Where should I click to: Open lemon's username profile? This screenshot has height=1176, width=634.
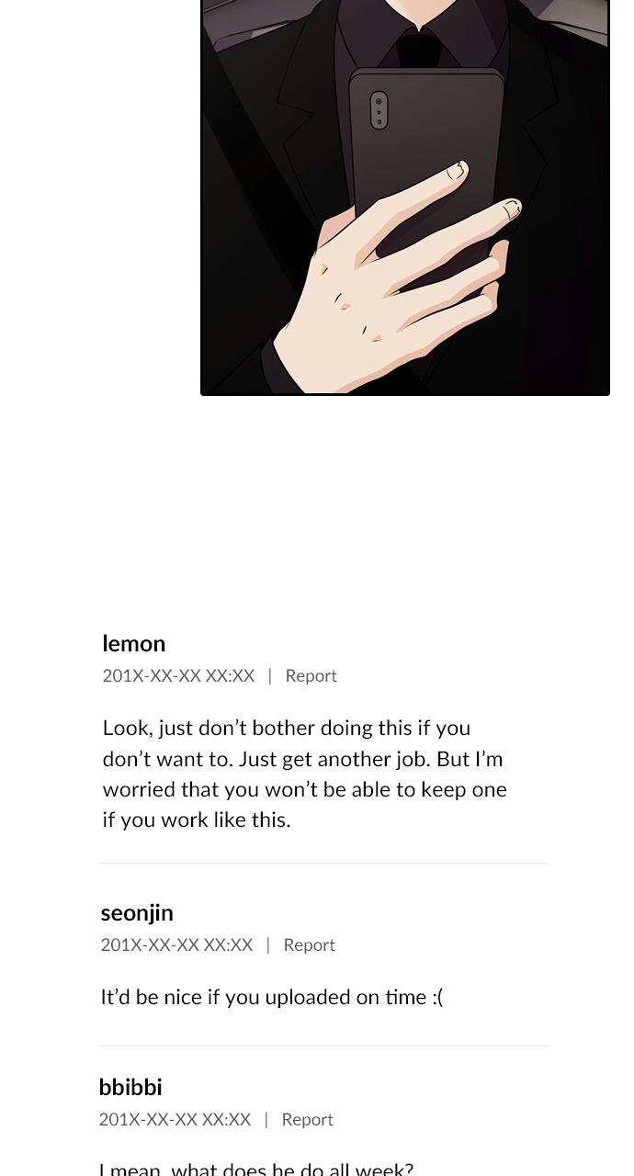pos(134,643)
